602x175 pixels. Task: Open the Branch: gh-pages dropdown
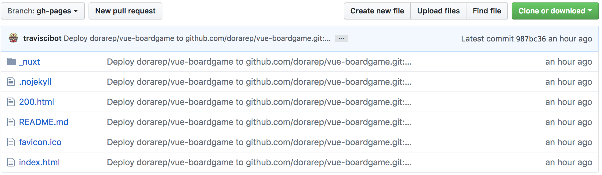pyautogui.click(x=43, y=11)
